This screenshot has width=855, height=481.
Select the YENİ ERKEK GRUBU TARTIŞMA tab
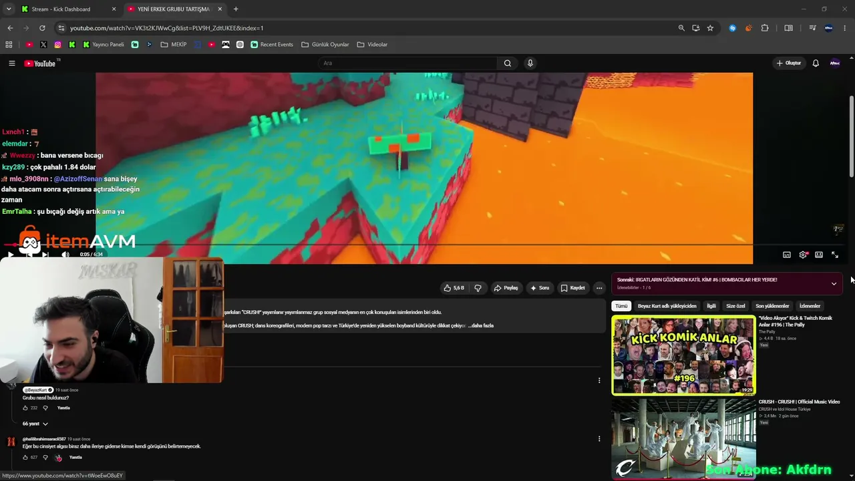pos(175,9)
